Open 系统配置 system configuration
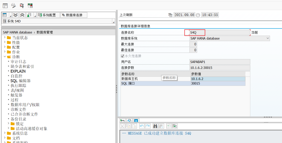 point(49,15)
